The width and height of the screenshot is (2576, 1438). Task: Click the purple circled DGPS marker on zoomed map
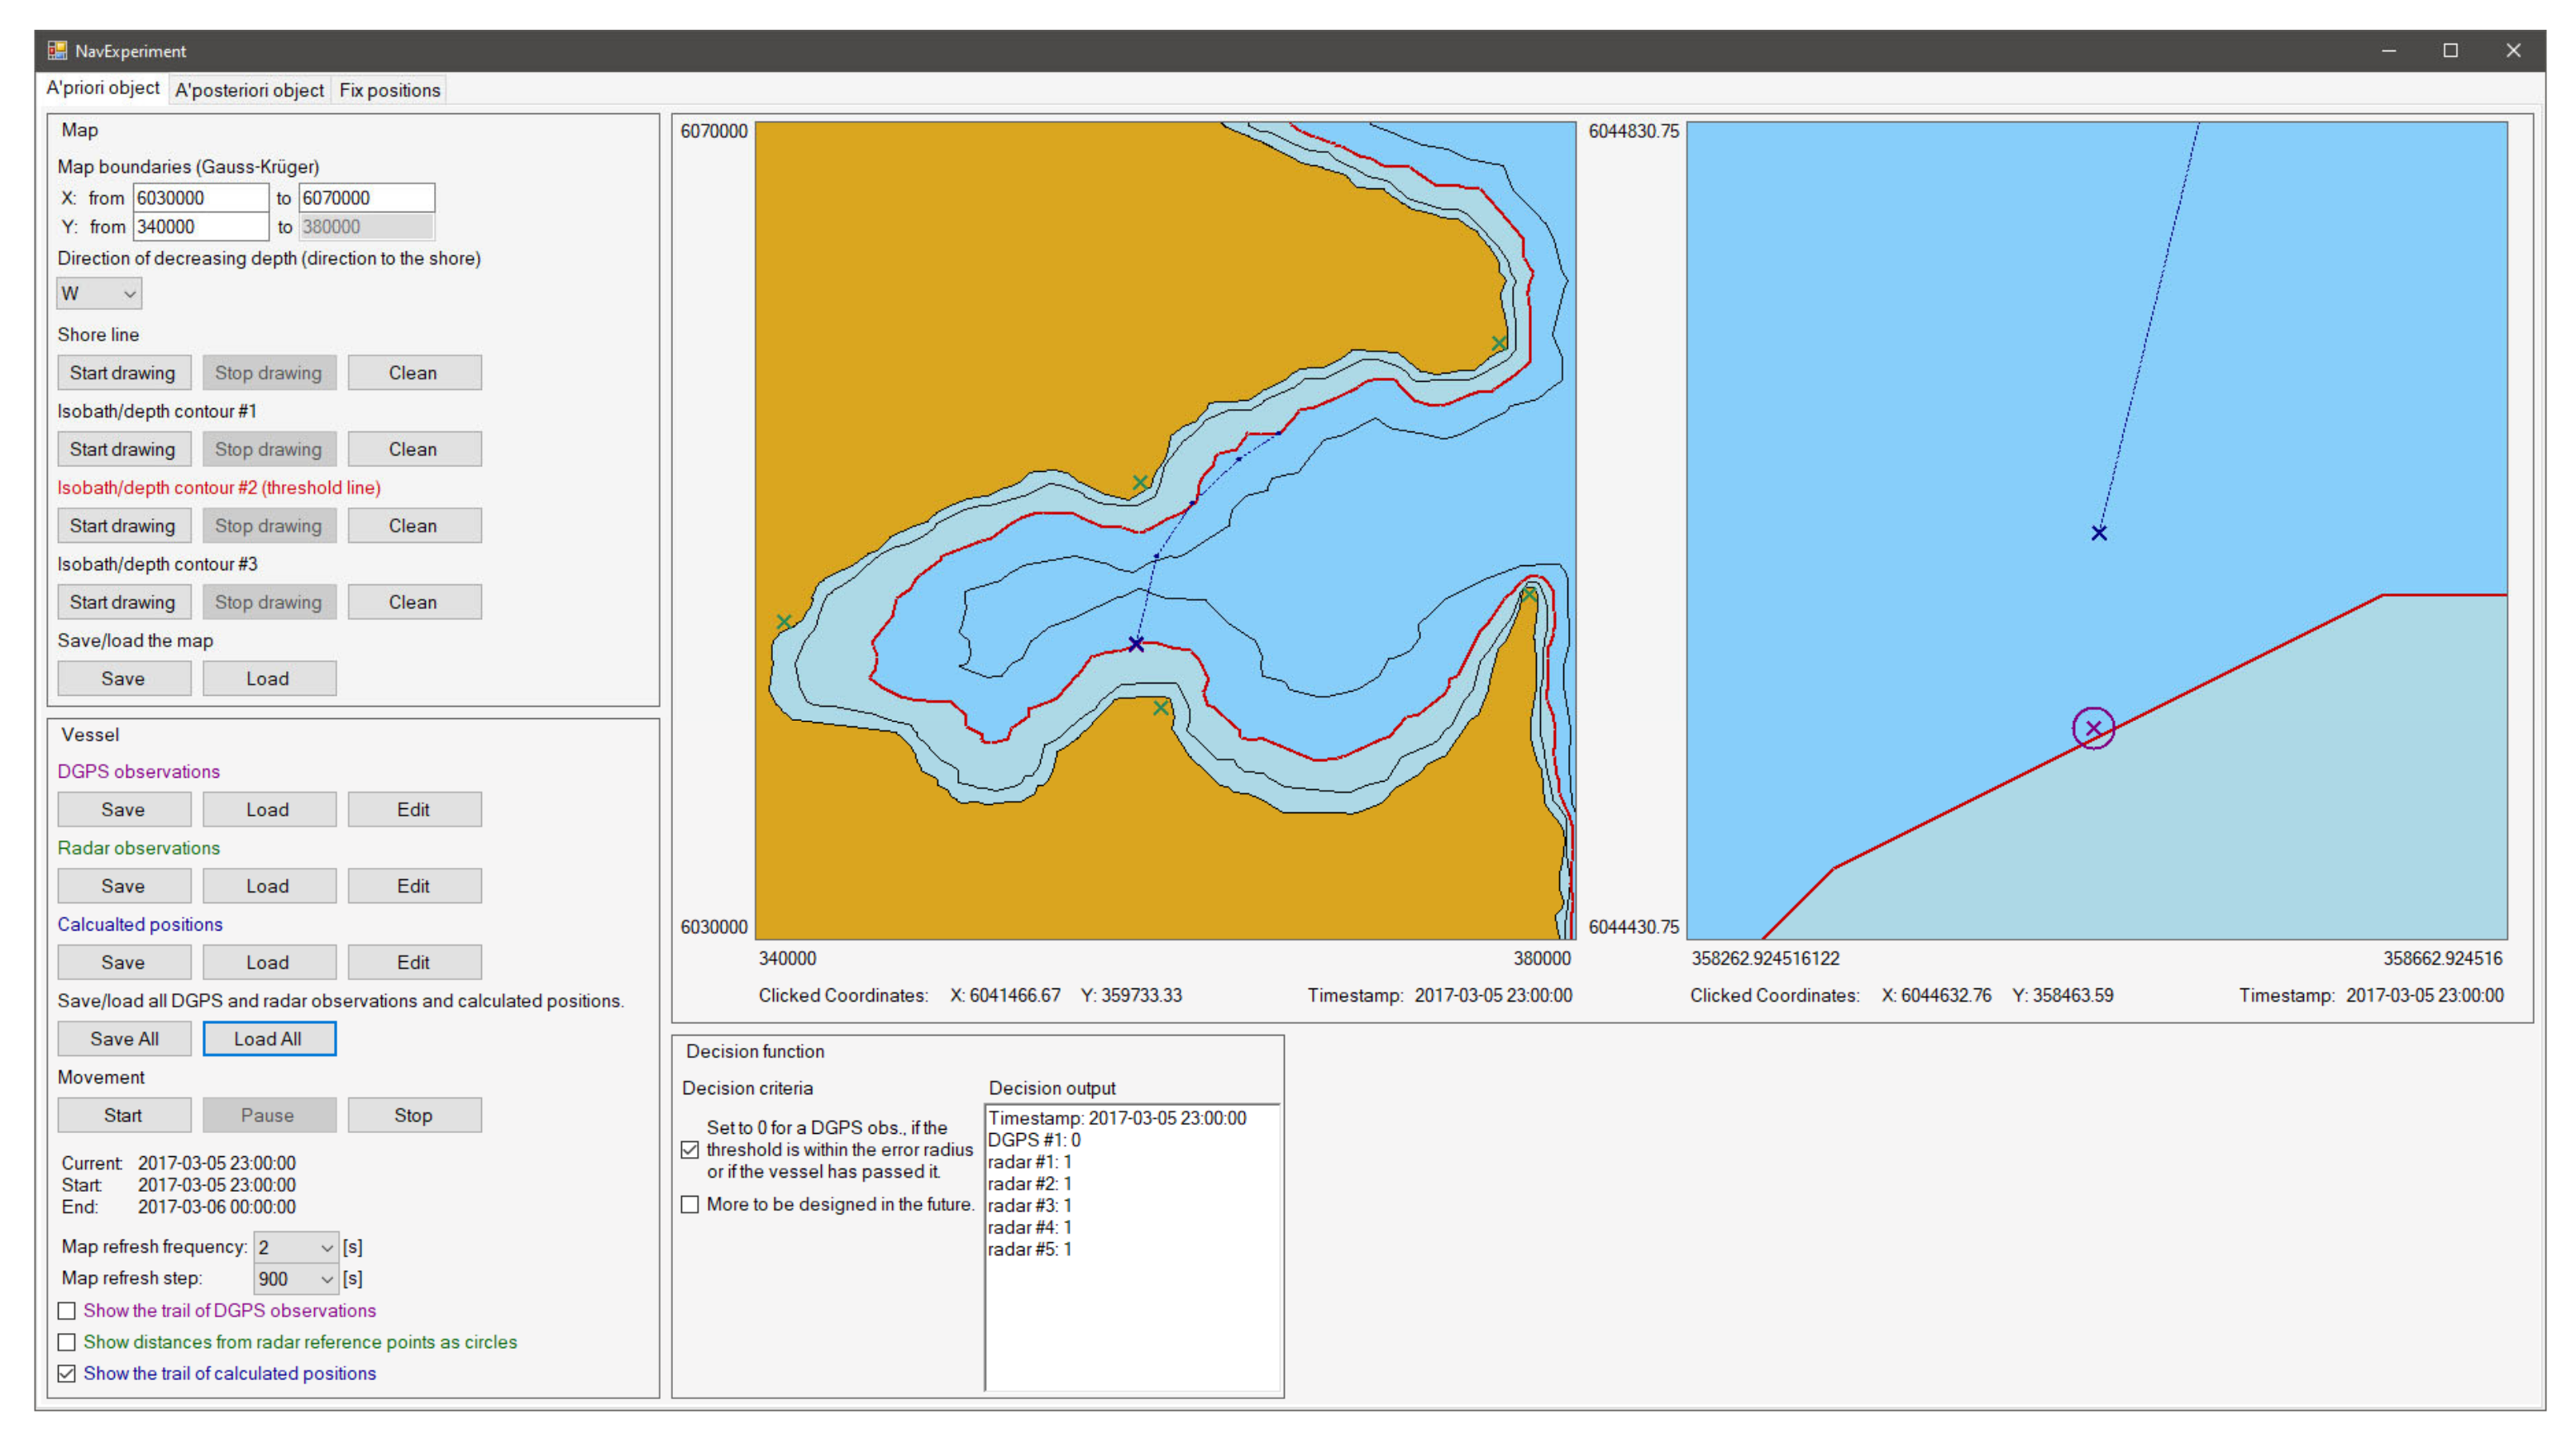click(x=2093, y=728)
